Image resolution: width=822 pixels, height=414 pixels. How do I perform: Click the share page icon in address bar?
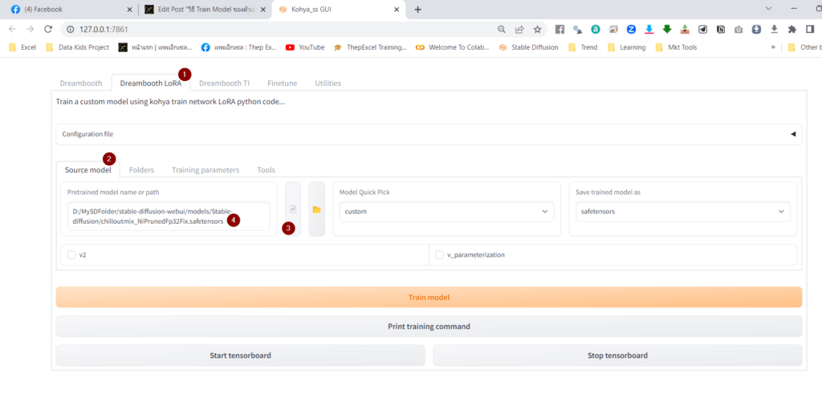[x=519, y=29]
